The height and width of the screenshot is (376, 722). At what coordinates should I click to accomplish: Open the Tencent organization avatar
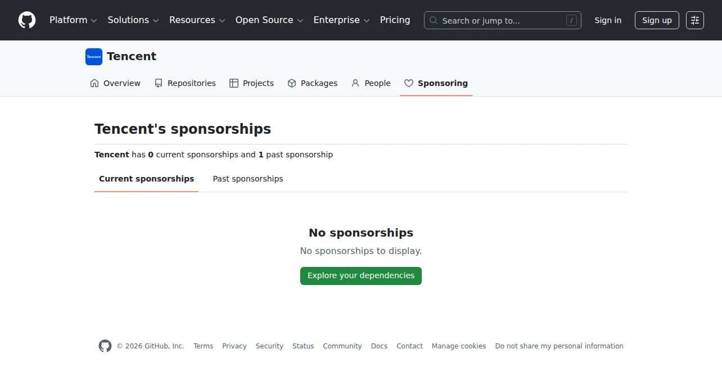tap(94, 57)
